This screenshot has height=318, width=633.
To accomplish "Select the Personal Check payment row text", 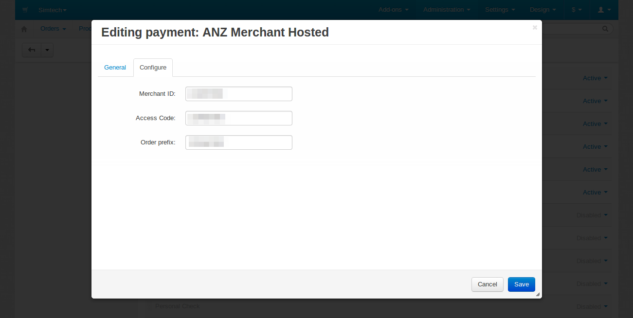I will click(x=178, y=306).
